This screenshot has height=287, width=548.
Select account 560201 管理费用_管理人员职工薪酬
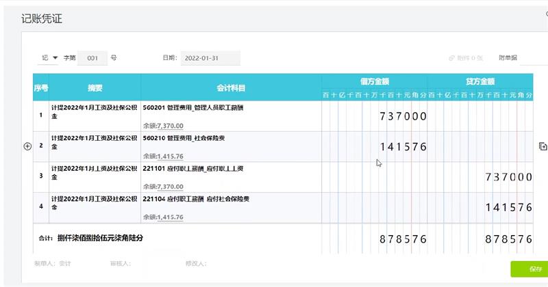pos(193,108)
